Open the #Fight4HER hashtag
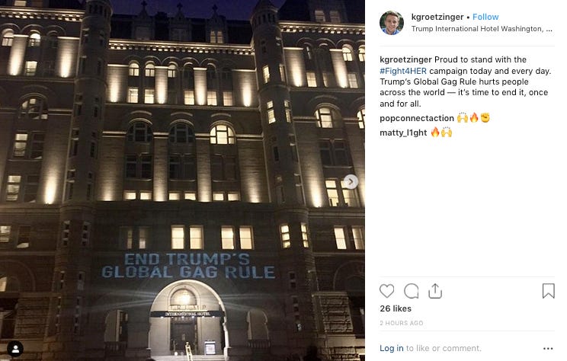This screenshot has width=567, height=361. 403,71
